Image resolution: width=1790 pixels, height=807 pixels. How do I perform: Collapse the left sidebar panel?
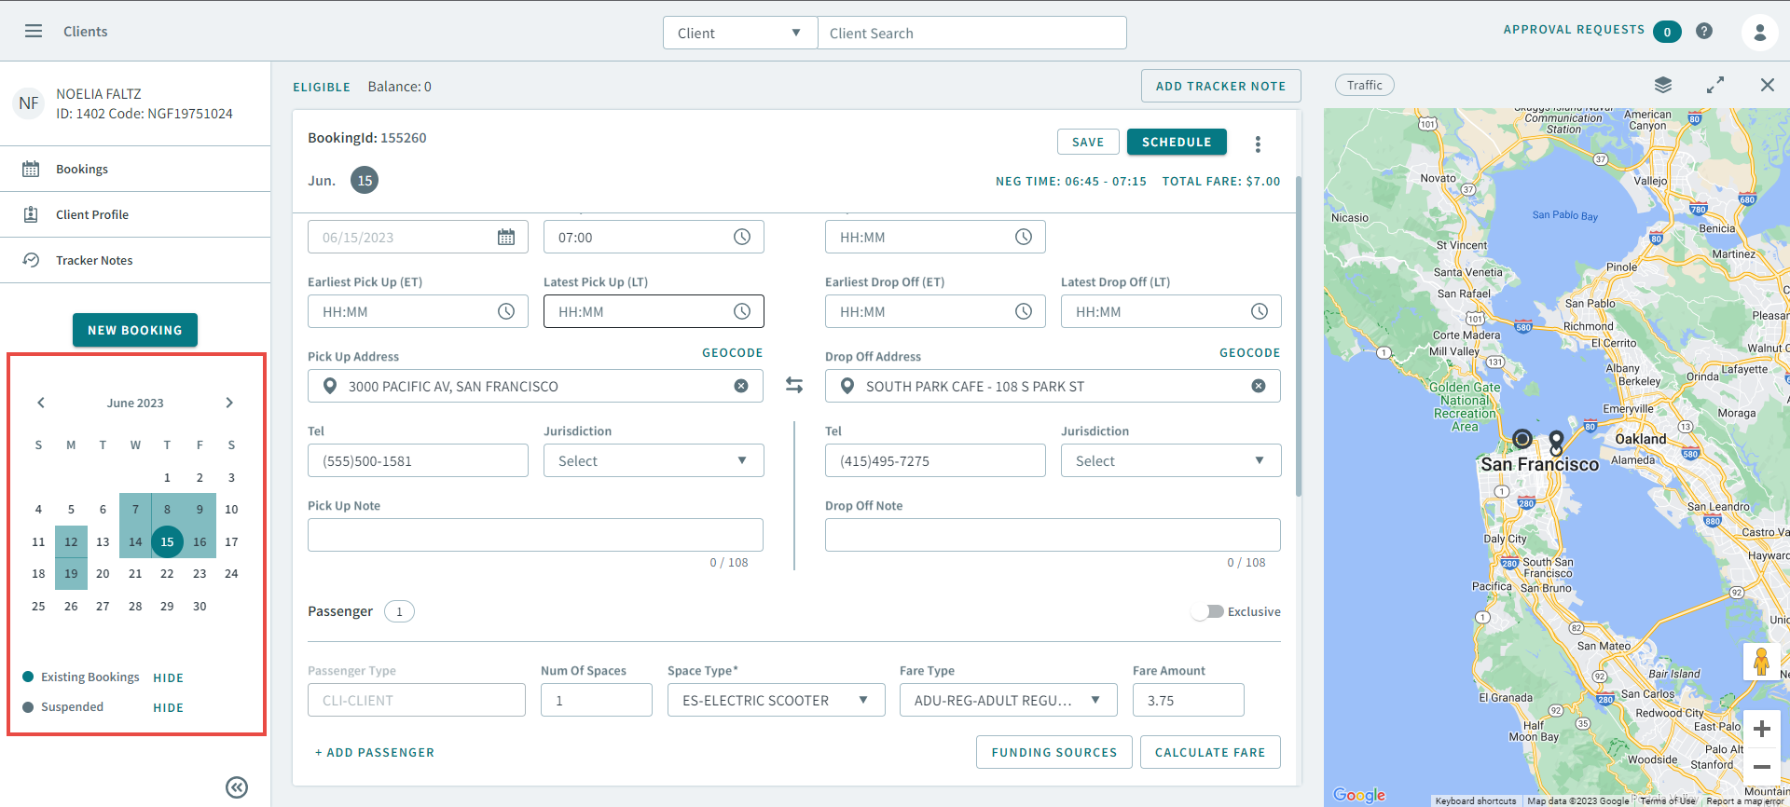click(237, 787)
